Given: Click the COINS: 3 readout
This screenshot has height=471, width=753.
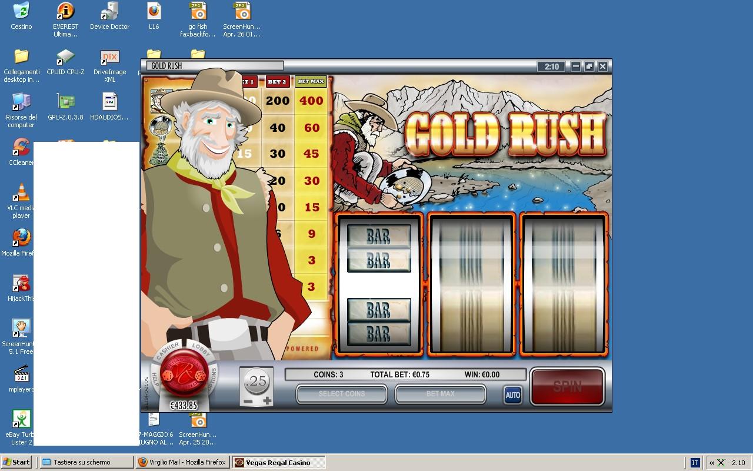Looking at the screenshot, I should pyautogui.click(x=328, y=374).
